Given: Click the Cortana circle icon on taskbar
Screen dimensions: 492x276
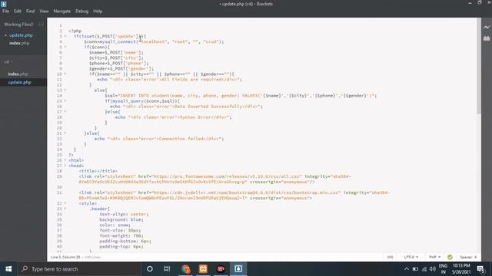Looking at the screenshot, I should click(x=150, y=269).
